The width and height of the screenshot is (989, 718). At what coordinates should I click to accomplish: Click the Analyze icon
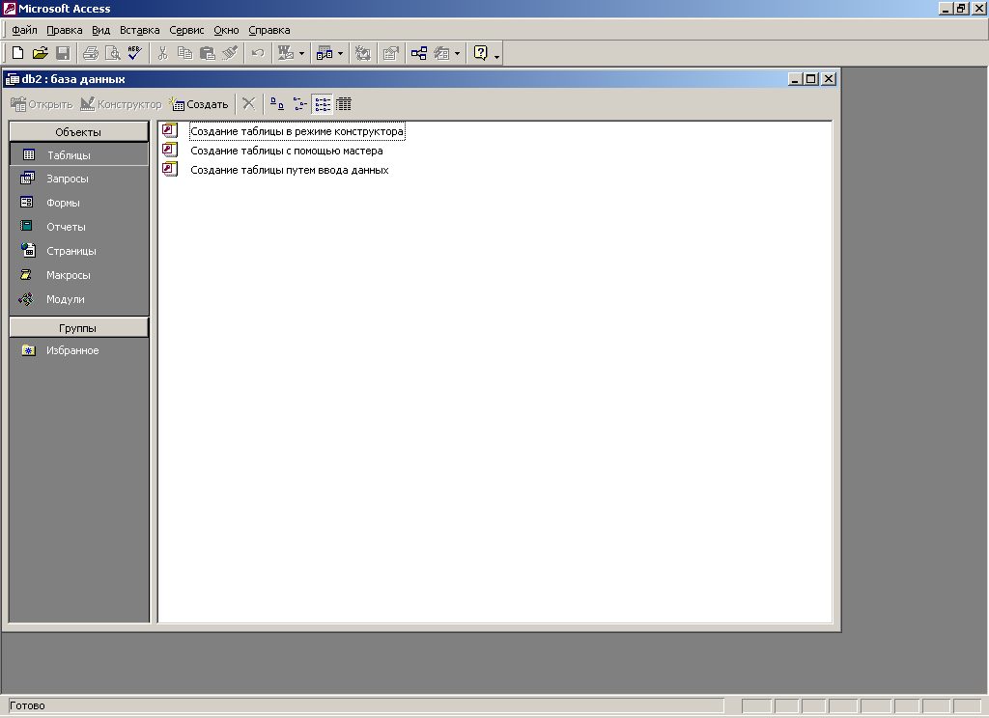(325, 54)
